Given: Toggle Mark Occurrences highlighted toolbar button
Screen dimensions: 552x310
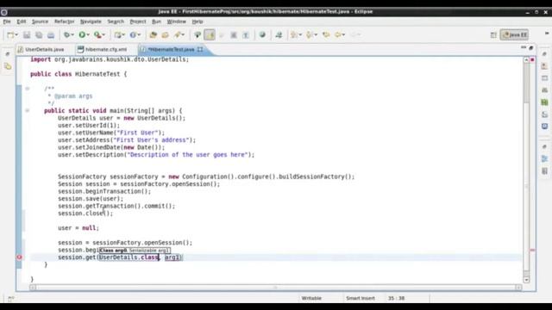Looking at the screenshot, I should tap(210, 34).
